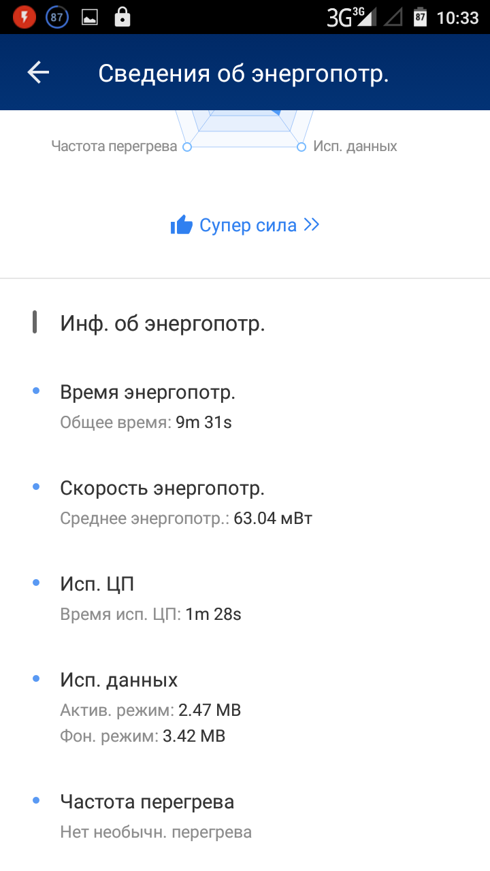
Task: Tap the Исп. данных chart label
Action: (355, 146)
